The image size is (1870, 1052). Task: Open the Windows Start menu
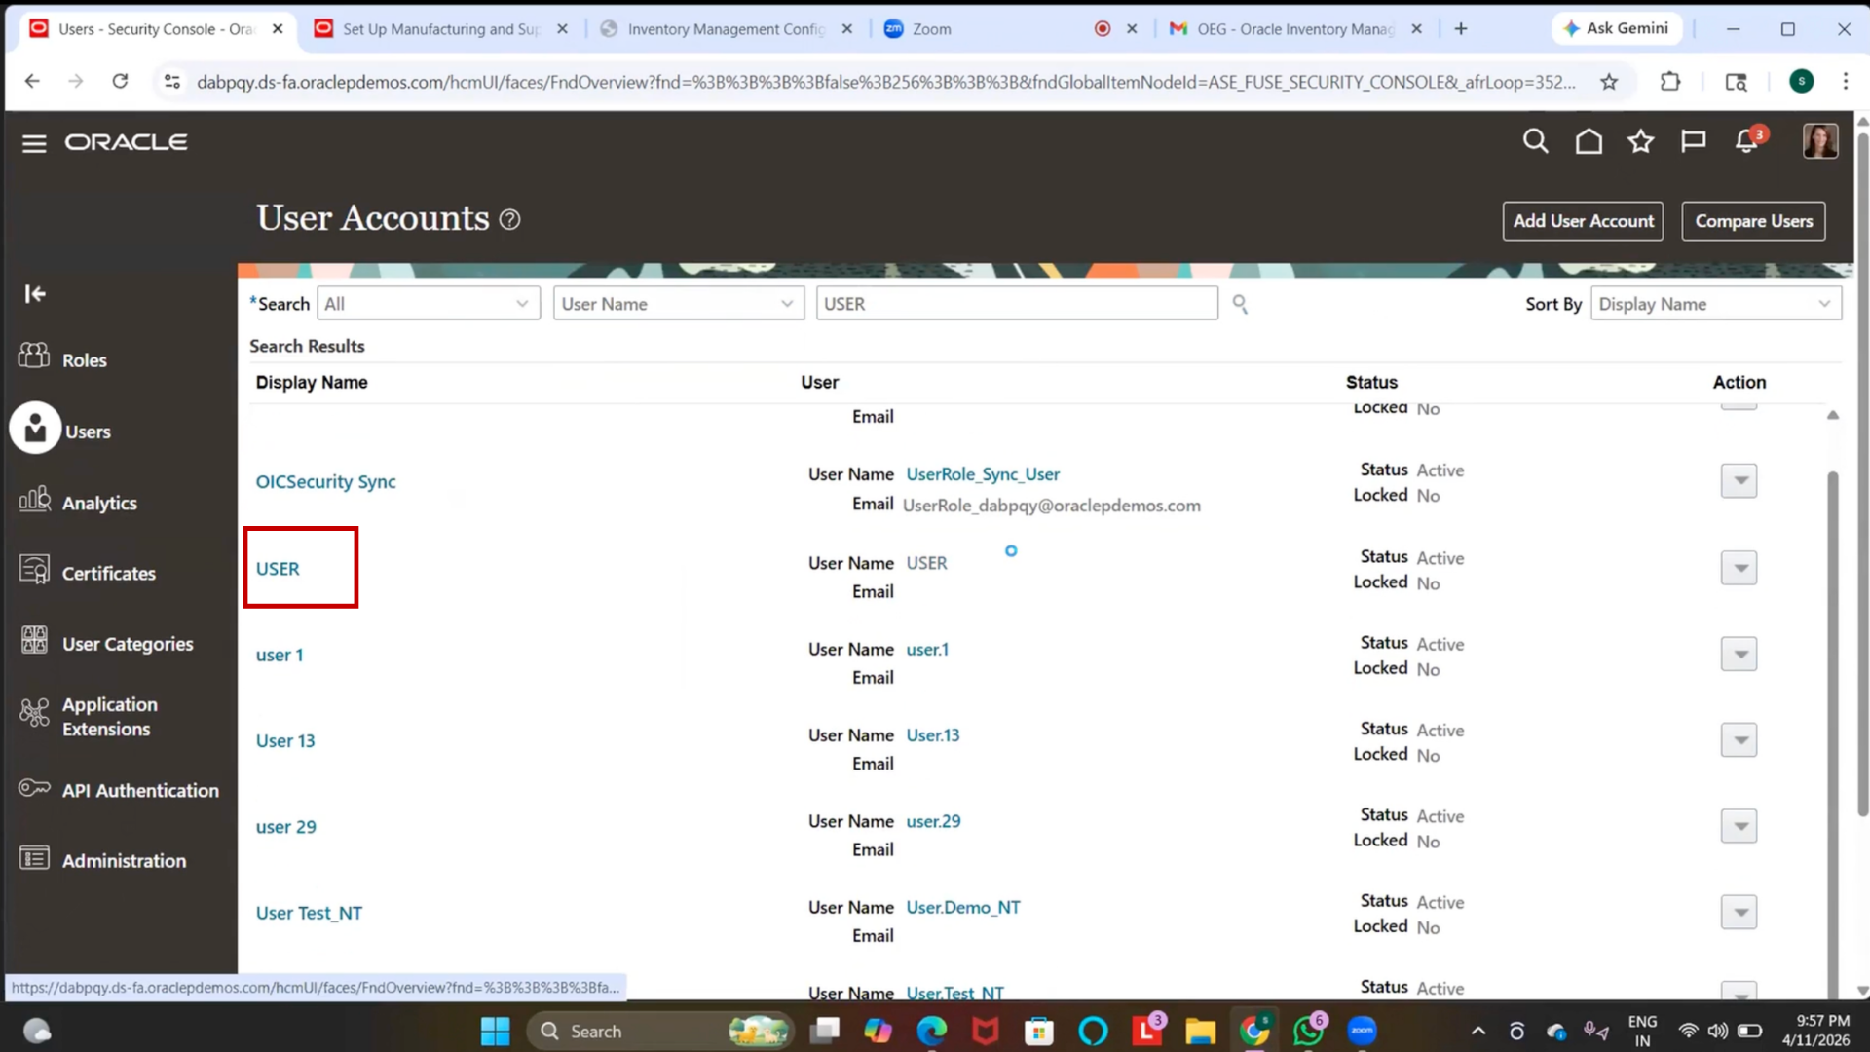(495, 1031)
